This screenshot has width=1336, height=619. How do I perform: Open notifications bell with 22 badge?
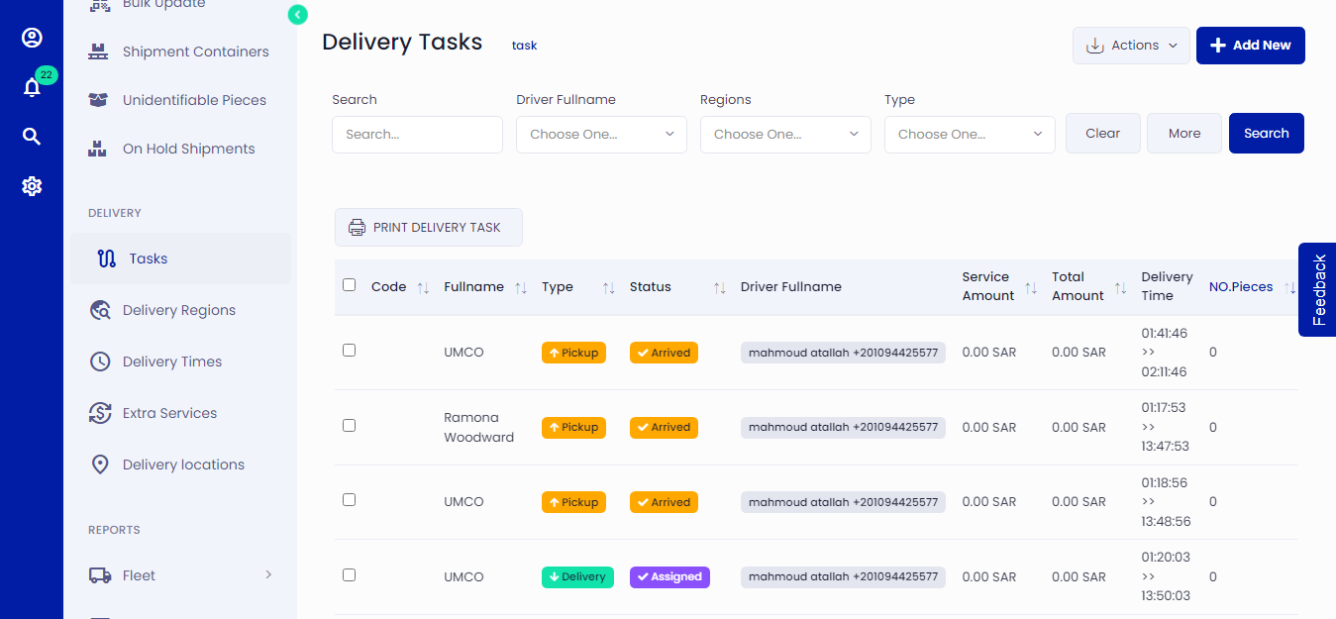pos(32,86)
